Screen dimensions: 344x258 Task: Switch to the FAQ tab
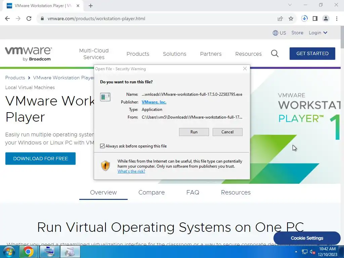pos(193,192)
